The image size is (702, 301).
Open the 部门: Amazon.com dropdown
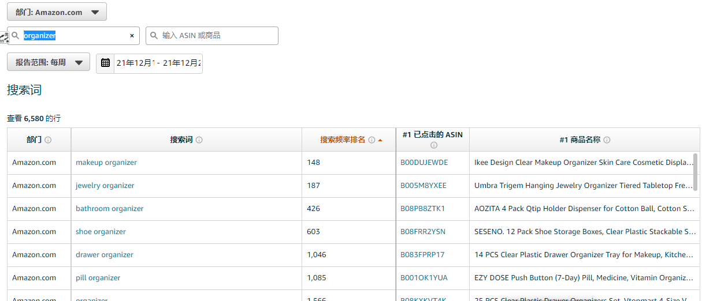(57, 12)
